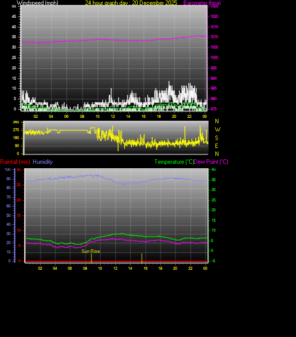The image size is (296, 337).
Task: Click hour '18' on the windspeed graph time axis
Action: point(159,116)
